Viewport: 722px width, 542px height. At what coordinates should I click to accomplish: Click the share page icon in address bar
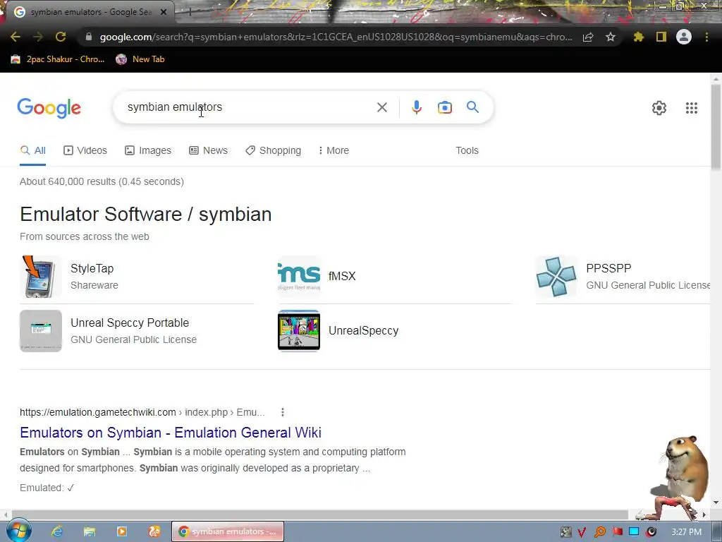588,37
